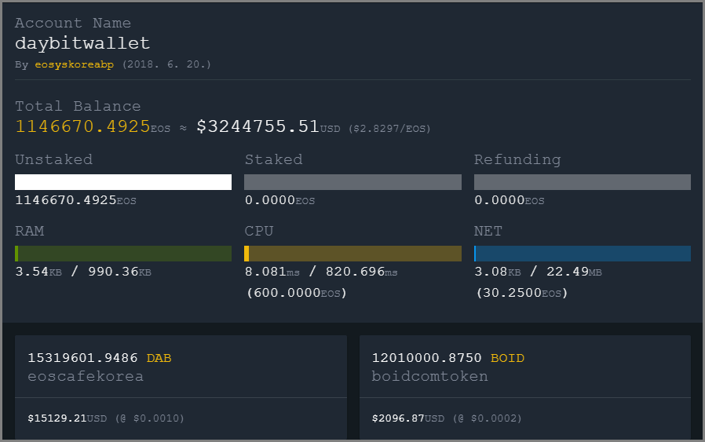Screen dimensions: 705x442
Task: Click the Unstaked white balance bar
Action: coord(123,182)
